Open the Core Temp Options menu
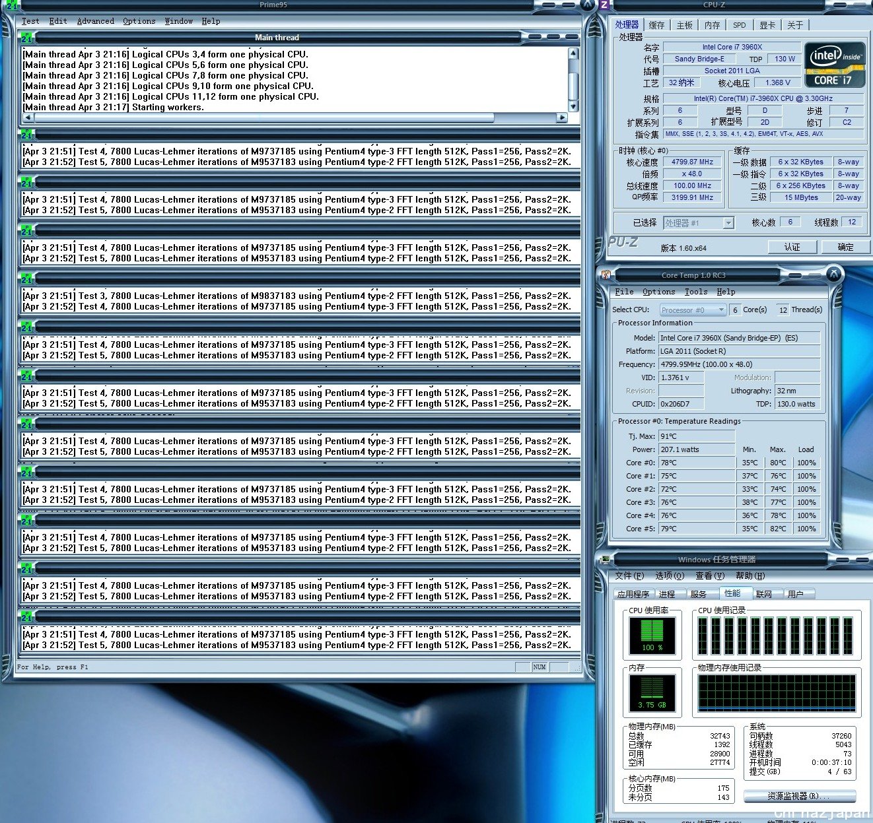Image resolution: width=873 pixels, height=823 pixels. (x=659, y=292)
